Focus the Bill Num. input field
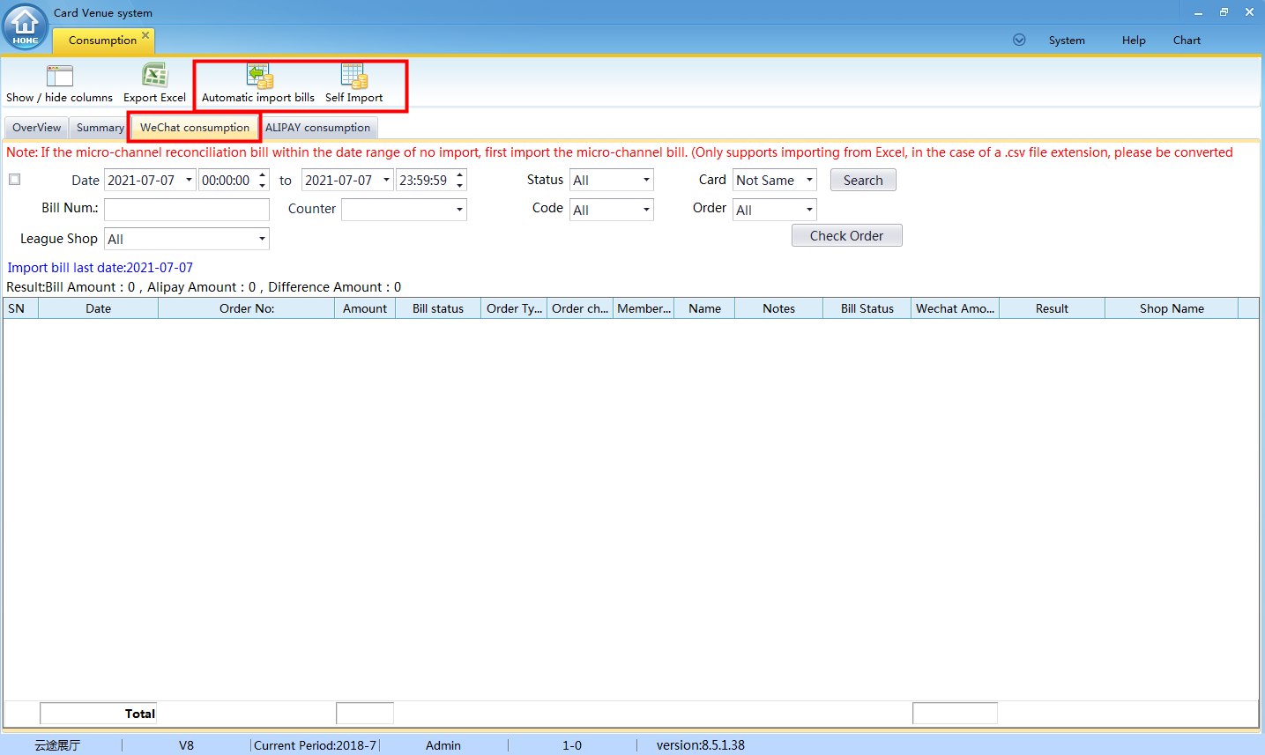The height and width of the screenshot is (755, 1265). (x=187, y=210)
